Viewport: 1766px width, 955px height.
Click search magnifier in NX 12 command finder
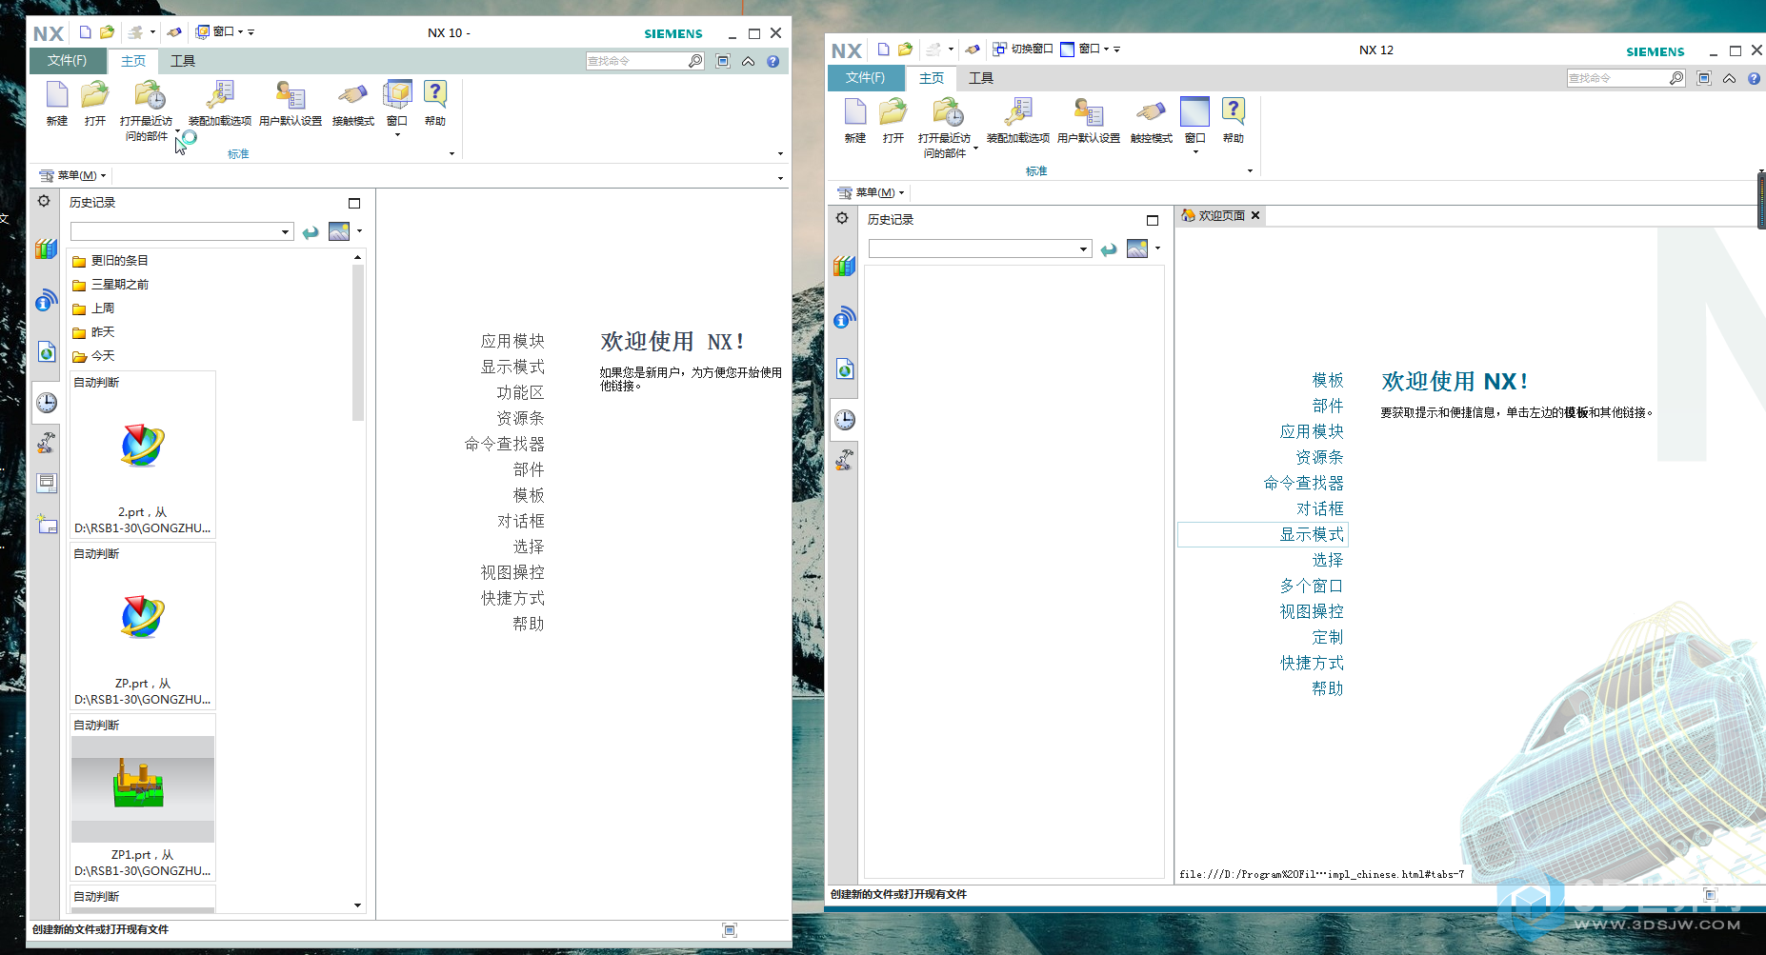pos(1676,78)
